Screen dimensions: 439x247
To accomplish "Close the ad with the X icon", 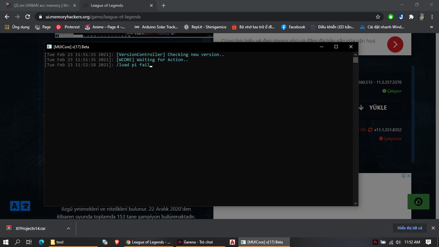I will click(x=408, y=176).
